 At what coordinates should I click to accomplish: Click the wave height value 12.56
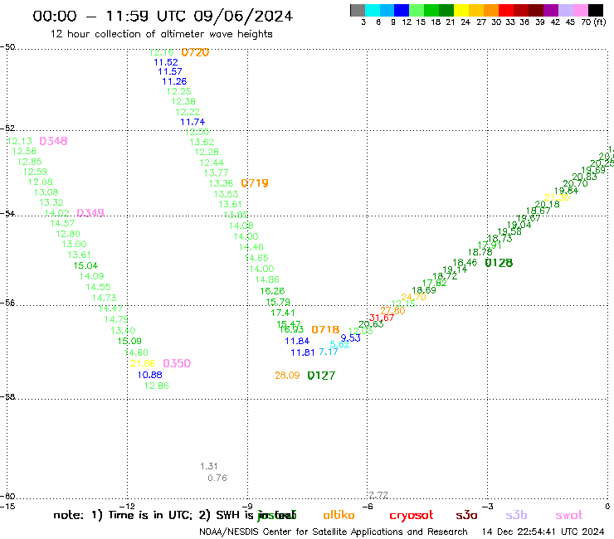[x=24, y=152]
